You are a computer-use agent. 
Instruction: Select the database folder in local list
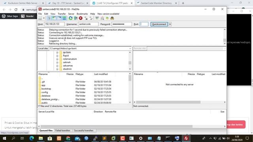(x=46, y=96)
